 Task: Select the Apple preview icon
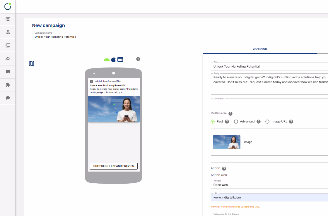pyautogui.click(x=113, y=59)
